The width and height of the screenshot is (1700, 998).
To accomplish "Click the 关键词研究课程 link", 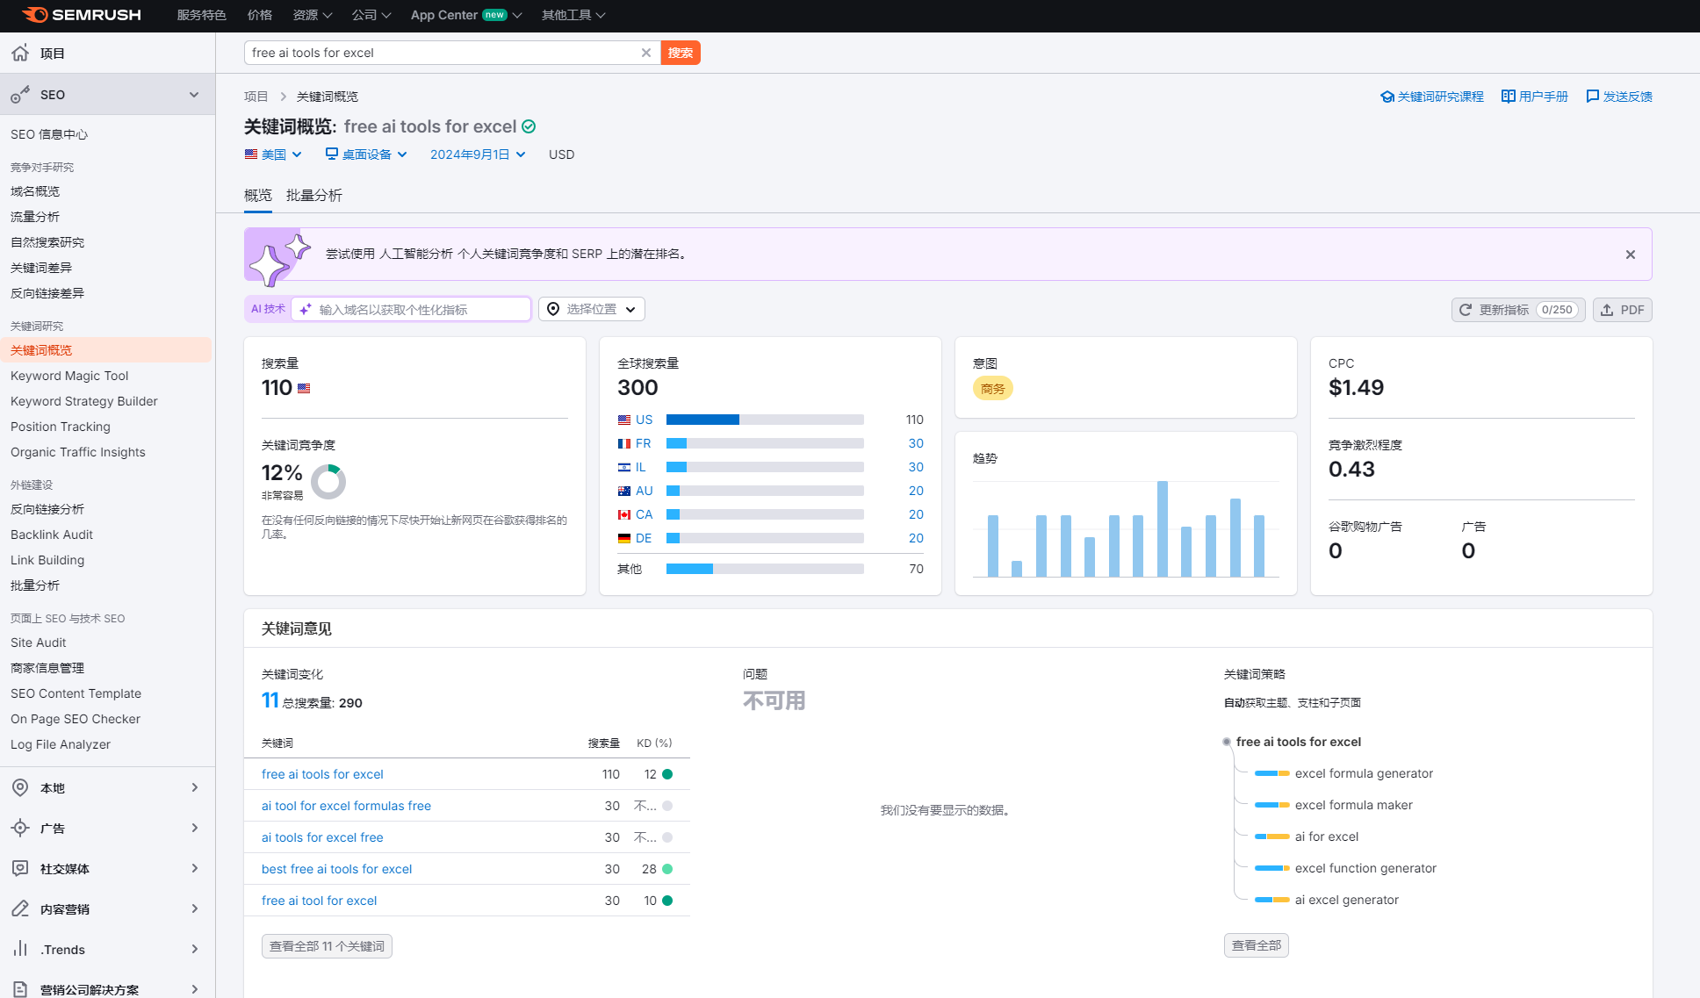I will (1432, 97).
